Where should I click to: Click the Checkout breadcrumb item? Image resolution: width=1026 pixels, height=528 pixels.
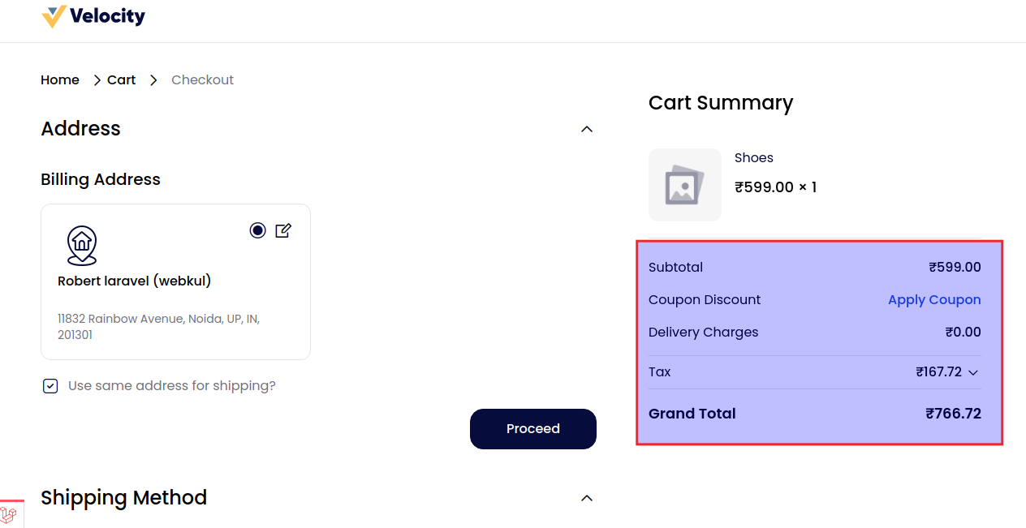(203, 80)
